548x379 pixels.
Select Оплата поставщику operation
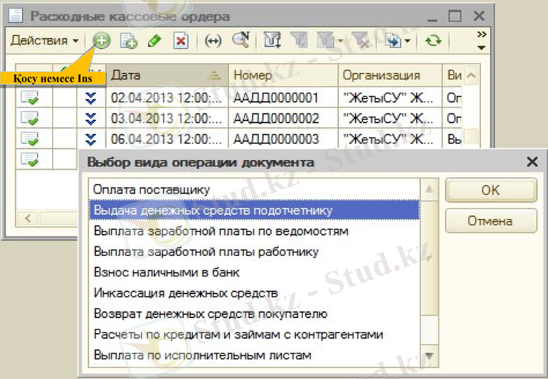pyautogui.click(x=151, y=189)
